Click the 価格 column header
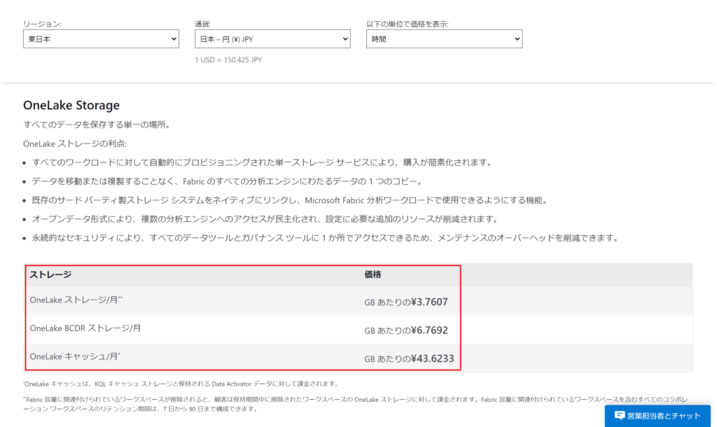 [373, 275]
